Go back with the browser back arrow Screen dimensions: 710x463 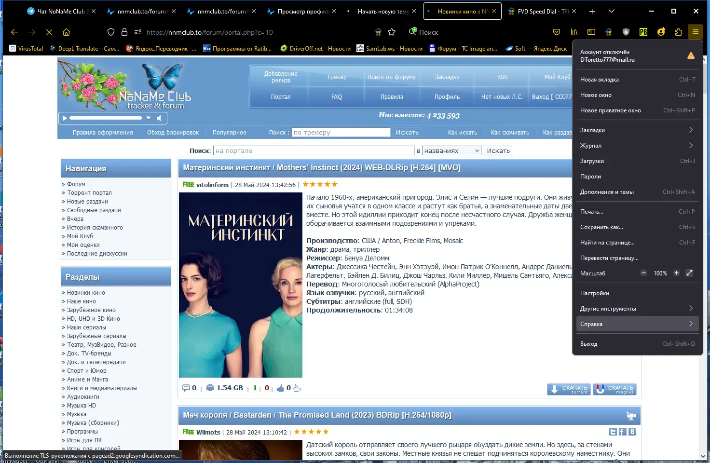pos(14,32)
